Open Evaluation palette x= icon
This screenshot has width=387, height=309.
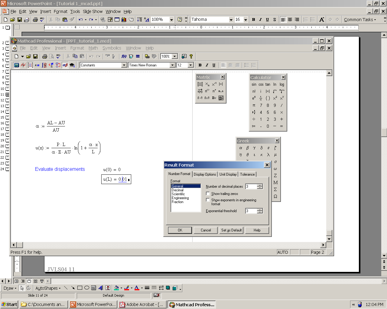click(x=37, y=65)
